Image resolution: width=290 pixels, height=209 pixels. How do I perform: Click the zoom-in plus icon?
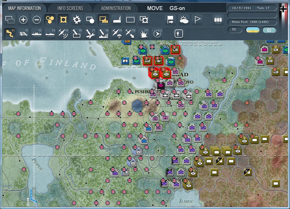click(23, 20)
